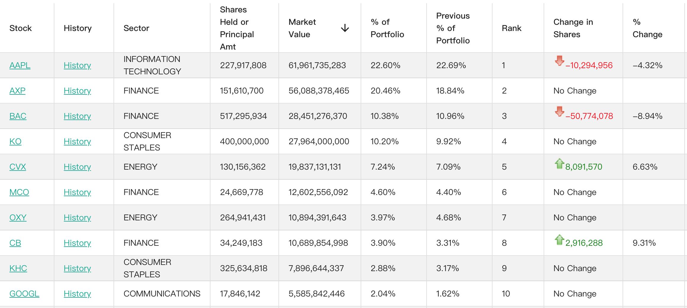Click the green up arrow in CVX row

(x=559, y=163)
